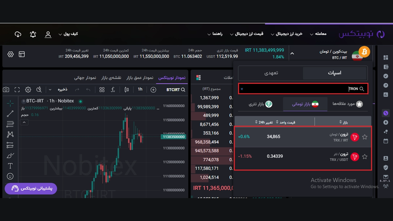The height and width of the screenshot is (221, 393).
Task: Open the indicators fx menu
Action: click(x=113, y=90)
